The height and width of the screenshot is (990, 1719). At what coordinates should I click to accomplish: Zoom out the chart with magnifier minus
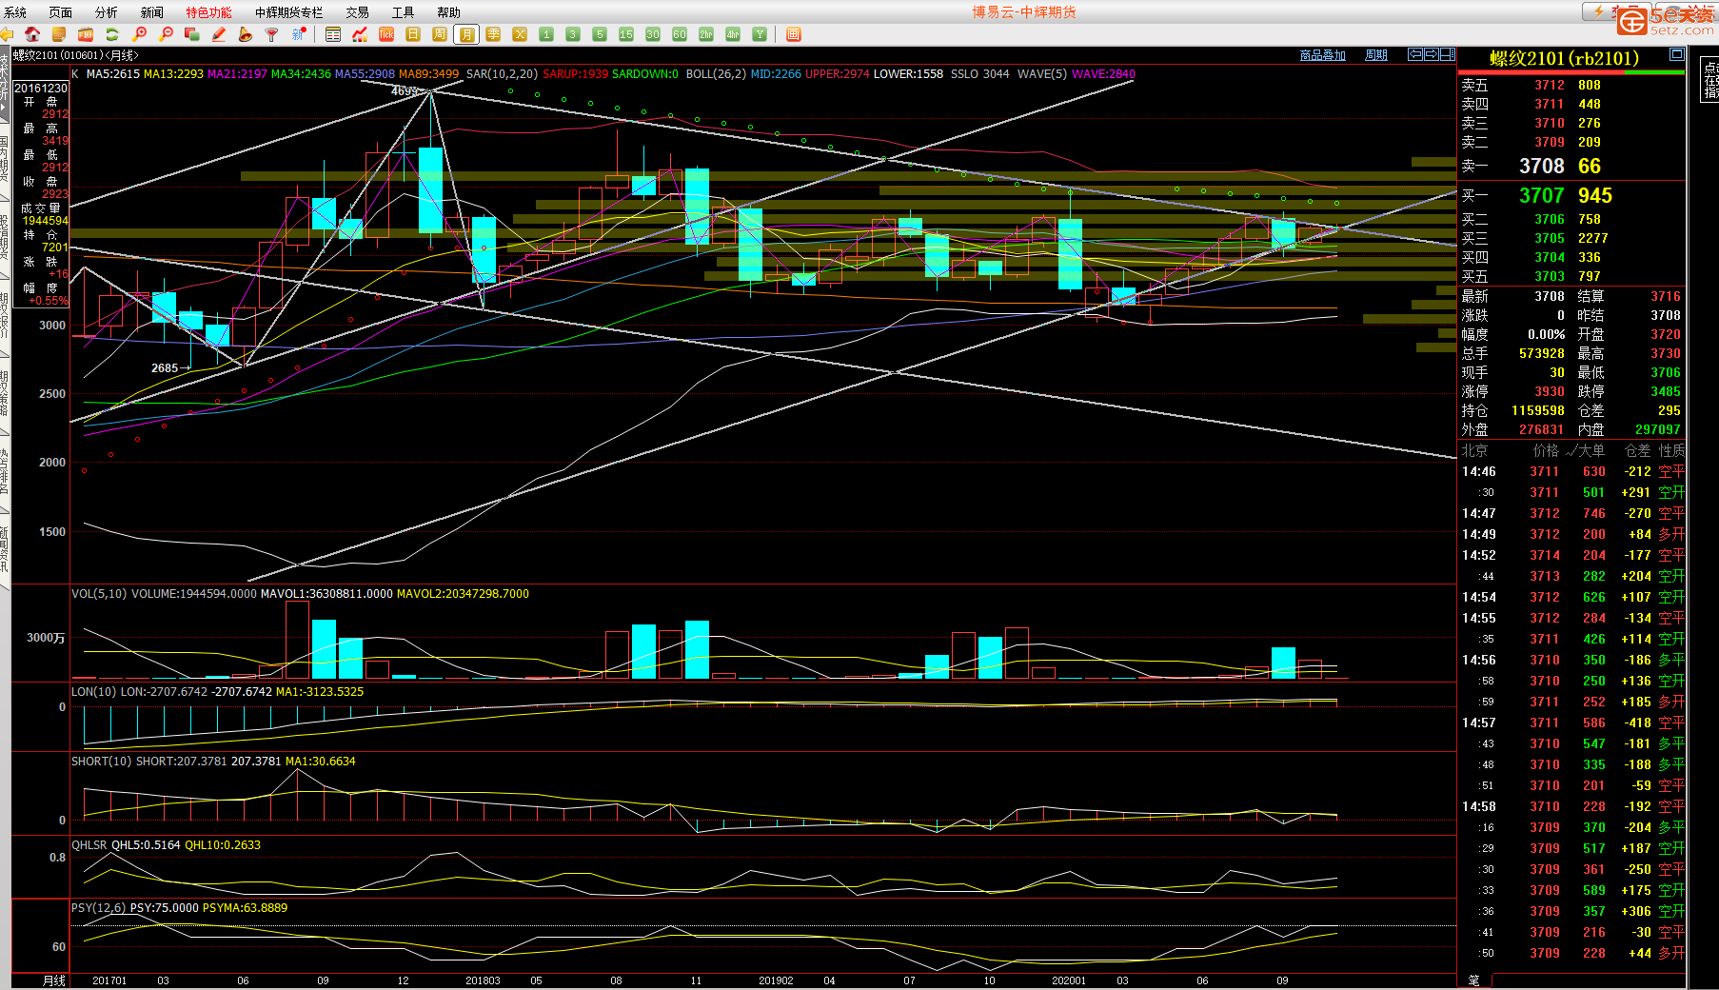click(166, 34)
